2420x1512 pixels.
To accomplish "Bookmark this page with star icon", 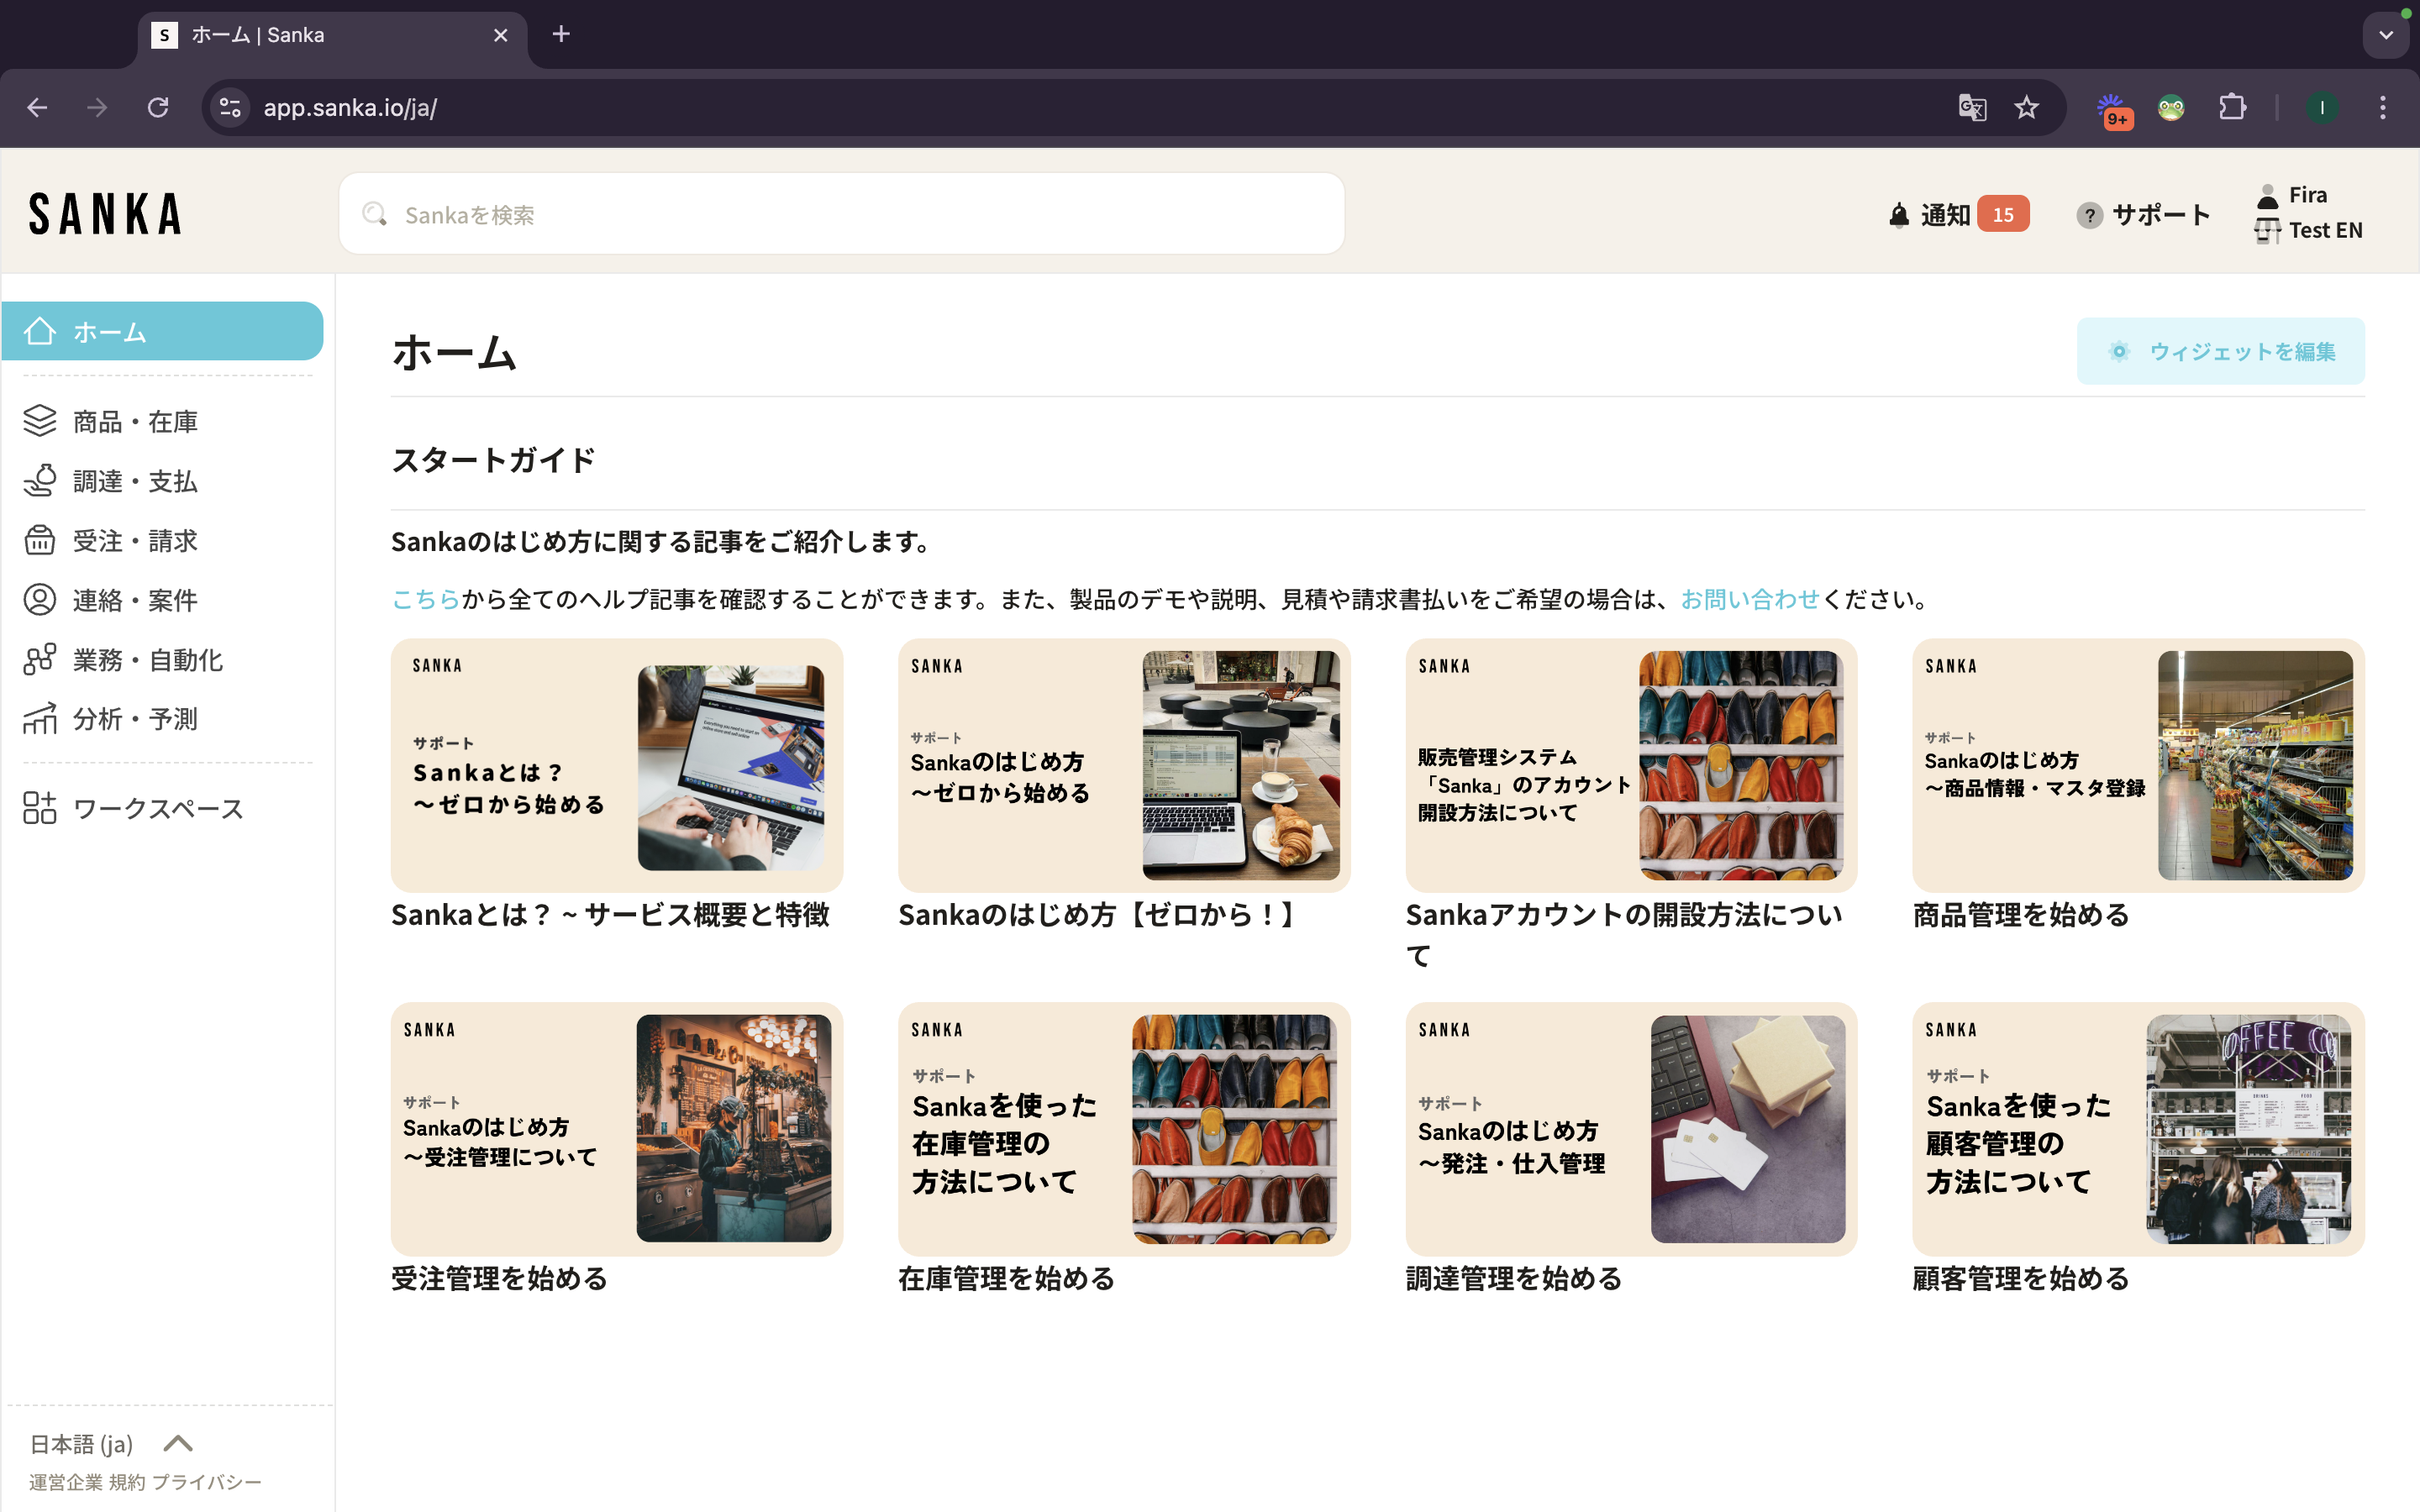I will click(2026, 108).
